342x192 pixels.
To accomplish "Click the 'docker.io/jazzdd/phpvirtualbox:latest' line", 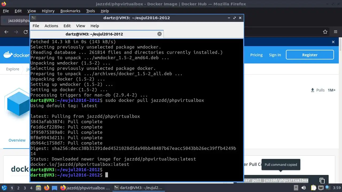I will coord(80,164).
